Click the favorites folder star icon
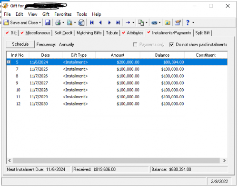The image size is (238, 187). click(x=167, y=22)
